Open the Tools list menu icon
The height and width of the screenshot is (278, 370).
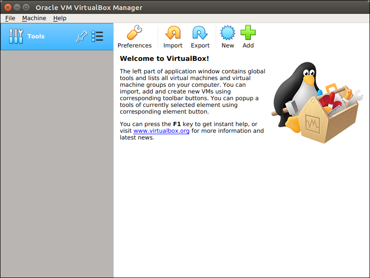click(x=97, y=36)
